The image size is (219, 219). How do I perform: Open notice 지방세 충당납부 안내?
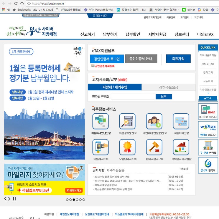coord(106,185)
